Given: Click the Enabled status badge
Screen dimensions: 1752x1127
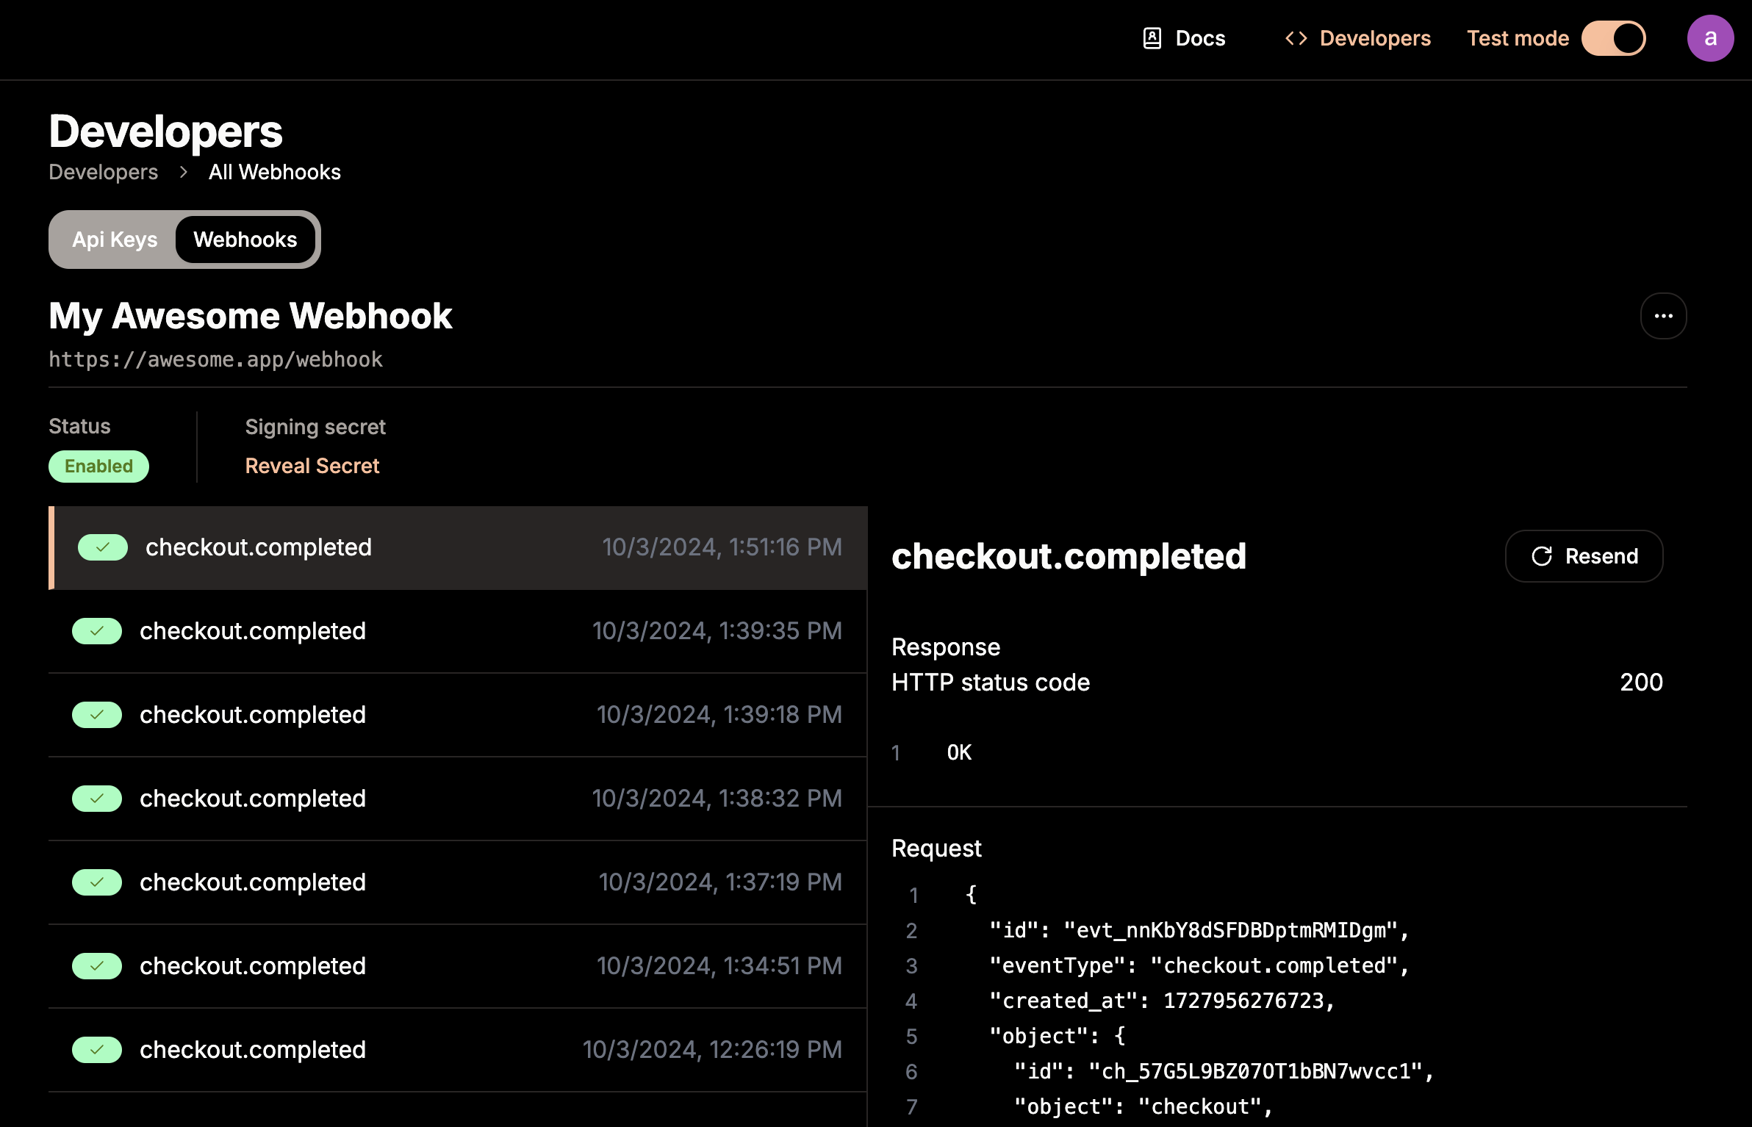Looking at the screenshot, I should point(98,466).
